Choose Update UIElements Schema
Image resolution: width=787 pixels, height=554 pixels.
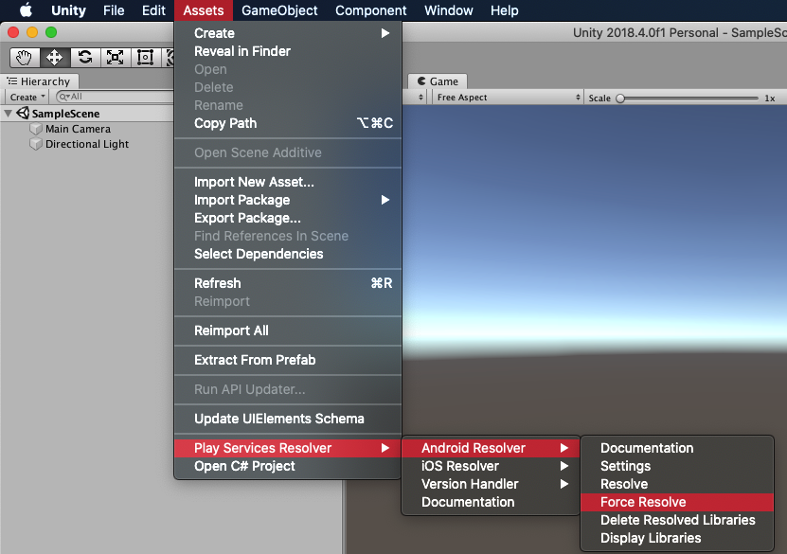288,419
